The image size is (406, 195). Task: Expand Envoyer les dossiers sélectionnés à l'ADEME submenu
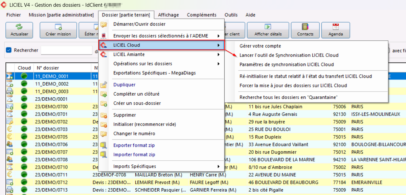click(x=161, y=36)
